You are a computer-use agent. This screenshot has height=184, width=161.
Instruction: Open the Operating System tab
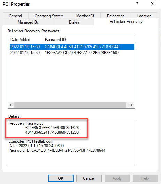(x=49, y=16)
